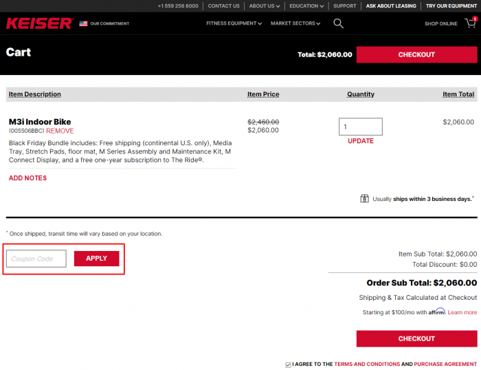Image resolution: width=481 pixels, height=370 pixels.
Task: Click the header Total: $2,060.00 text
Action: (325, 54)
